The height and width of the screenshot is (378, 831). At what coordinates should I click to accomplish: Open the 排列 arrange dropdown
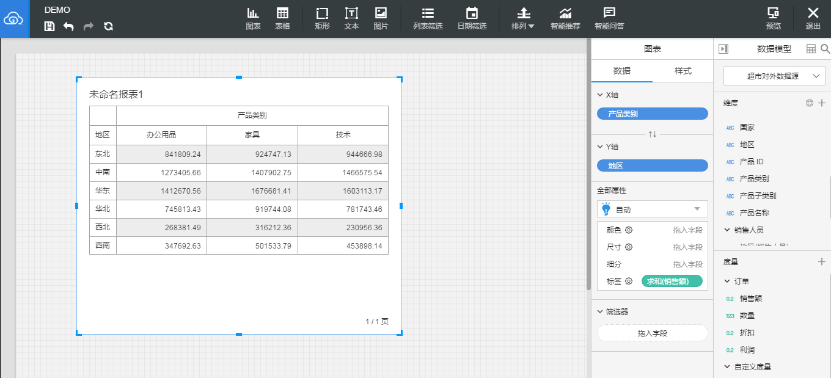tap(523, 19)
